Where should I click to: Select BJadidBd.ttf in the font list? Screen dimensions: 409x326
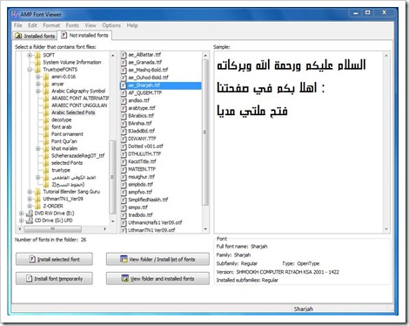point(142,131)
